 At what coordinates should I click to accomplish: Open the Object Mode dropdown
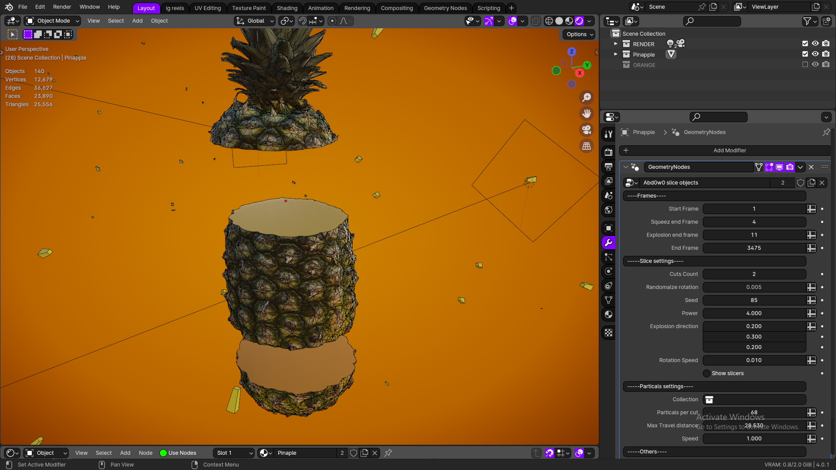click(51, 20)
